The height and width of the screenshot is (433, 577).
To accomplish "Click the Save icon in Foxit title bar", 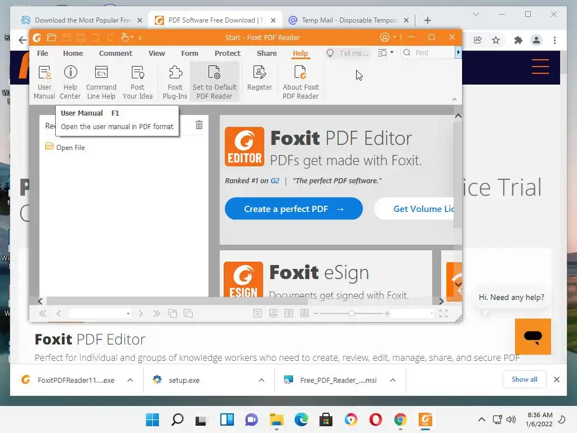I will pyautogui.click(x=66, y=37).
